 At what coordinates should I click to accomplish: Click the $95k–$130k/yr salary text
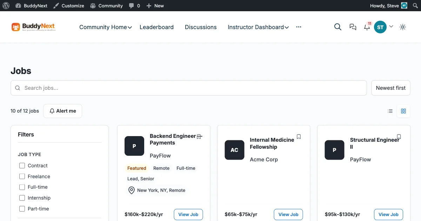point(342,214)
